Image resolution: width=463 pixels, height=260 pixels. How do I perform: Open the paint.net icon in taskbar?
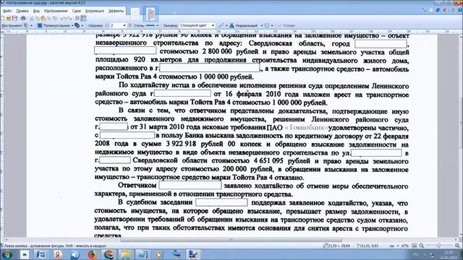(193, 254)
